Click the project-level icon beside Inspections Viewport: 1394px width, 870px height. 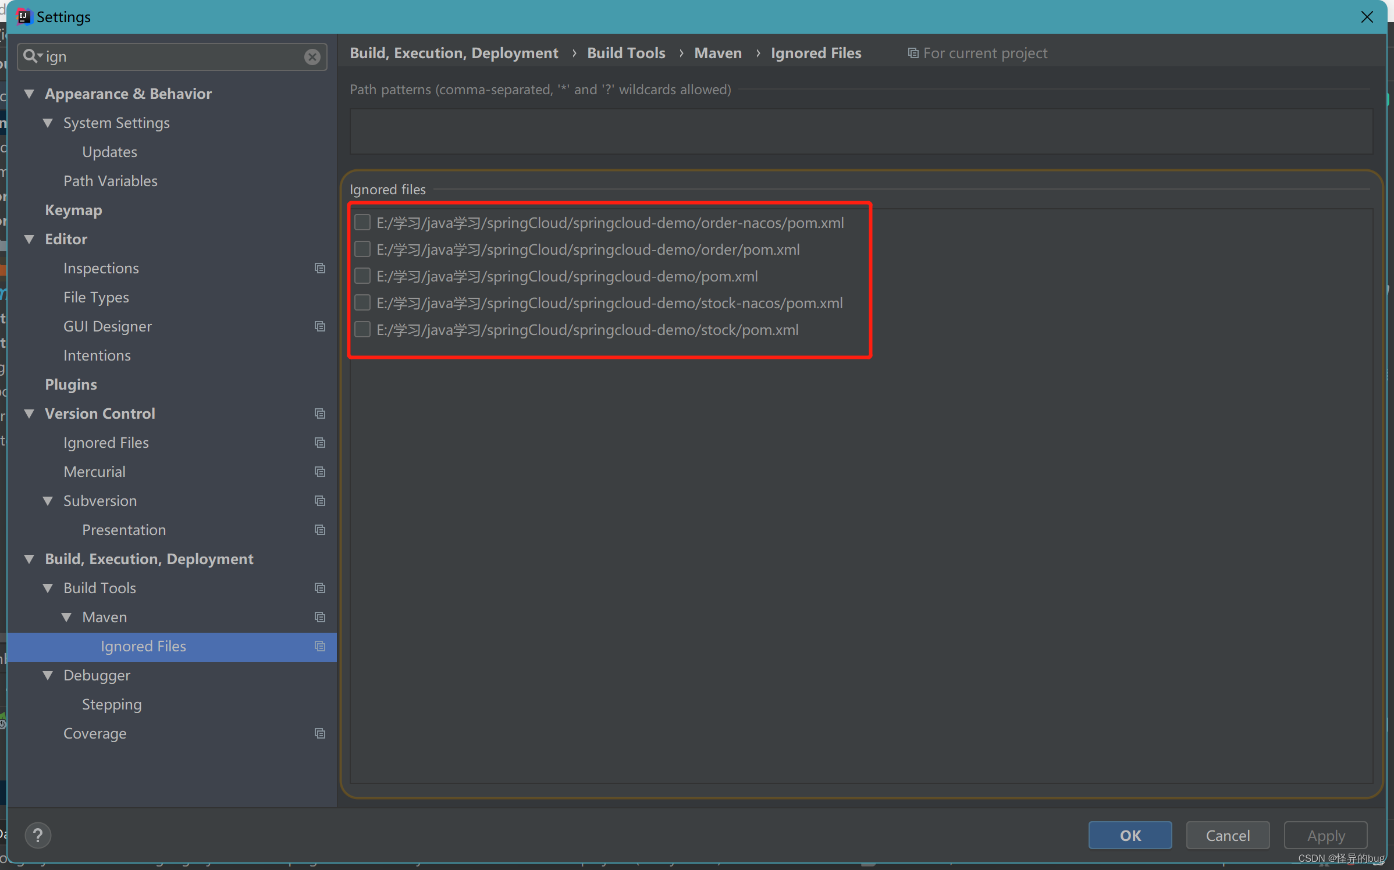[319, 268]
